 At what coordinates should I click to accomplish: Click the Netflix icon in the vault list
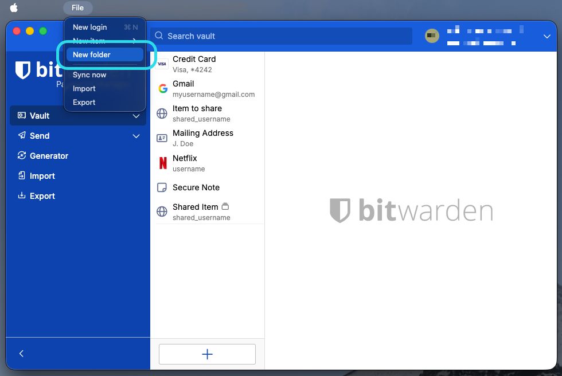161,163
